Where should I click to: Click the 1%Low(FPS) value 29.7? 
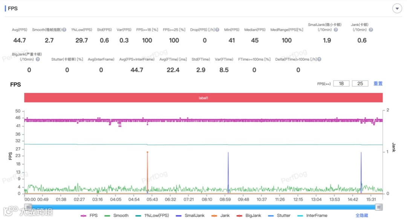coord(81,40)
